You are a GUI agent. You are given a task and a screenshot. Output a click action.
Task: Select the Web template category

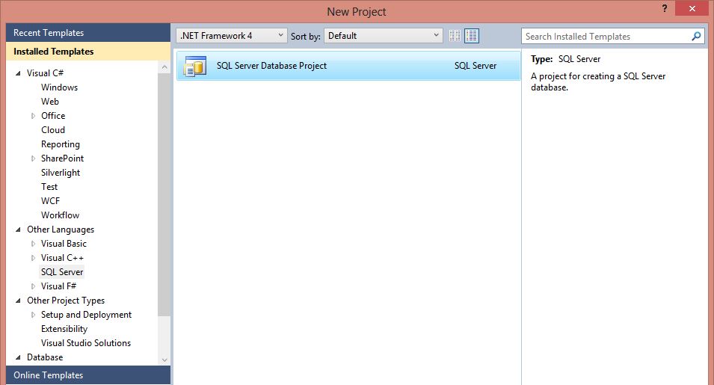pos(49,102)
